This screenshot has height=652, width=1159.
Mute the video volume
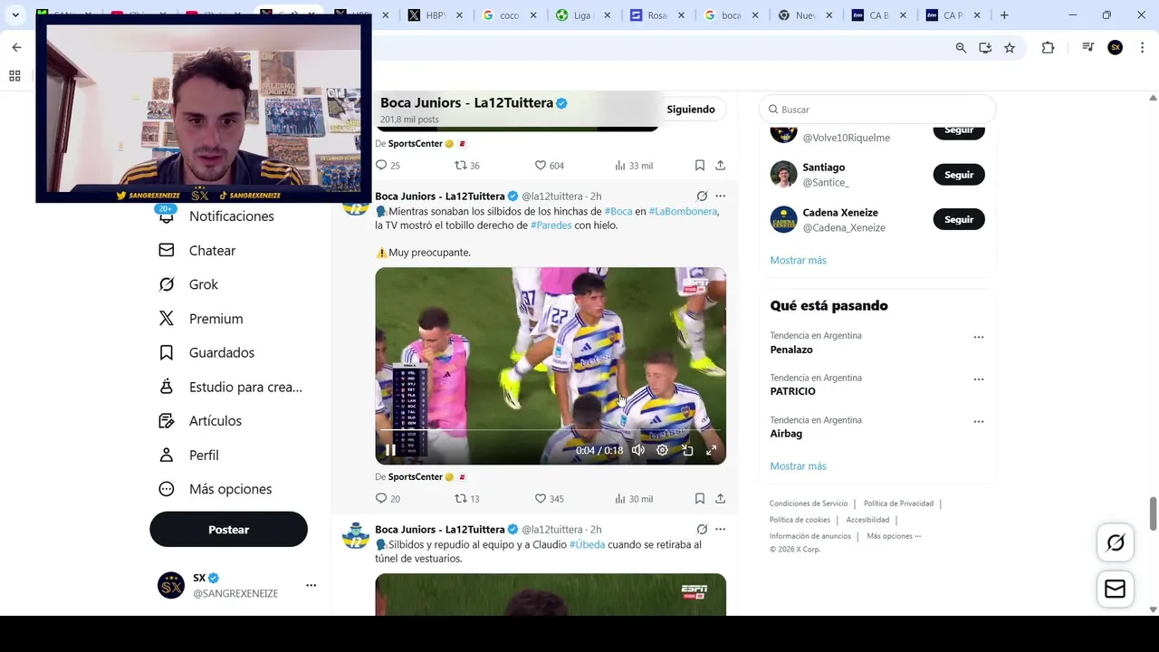638,450
